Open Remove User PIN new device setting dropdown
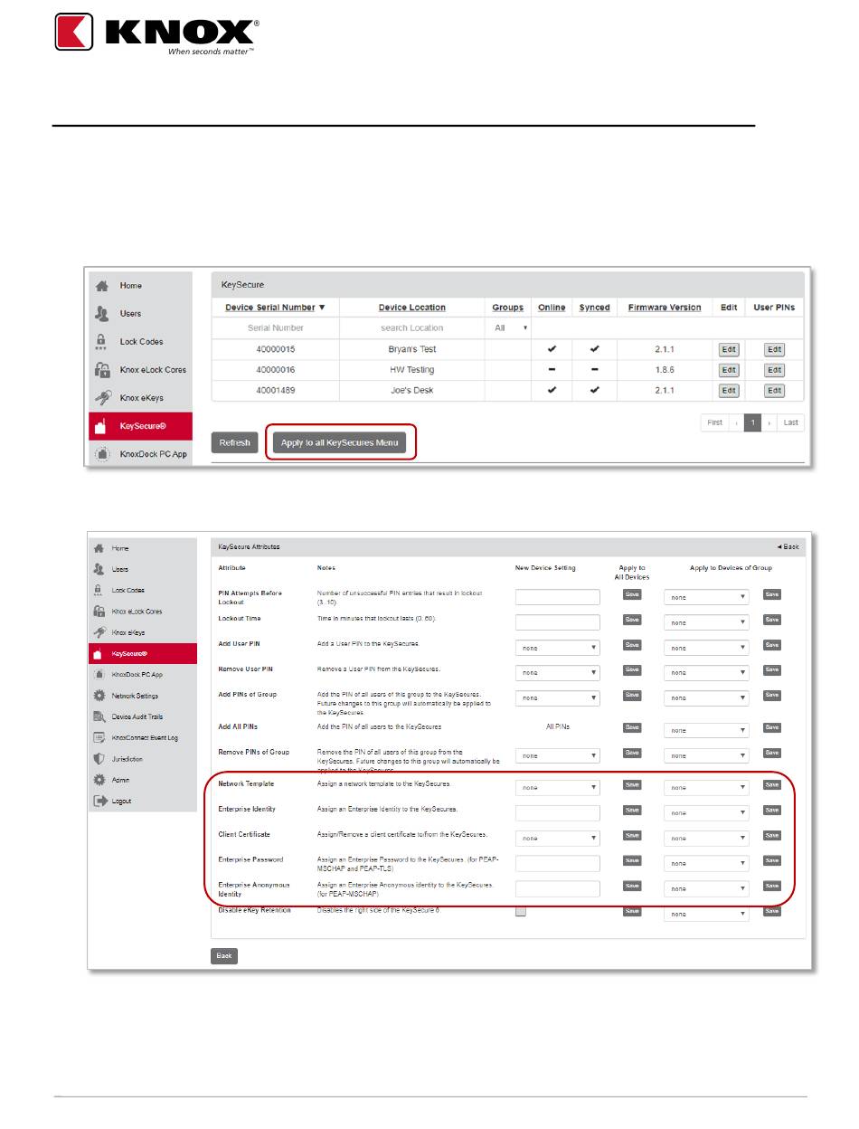The width and height of the screenshot is (859, 1129). tap(558, 673)
